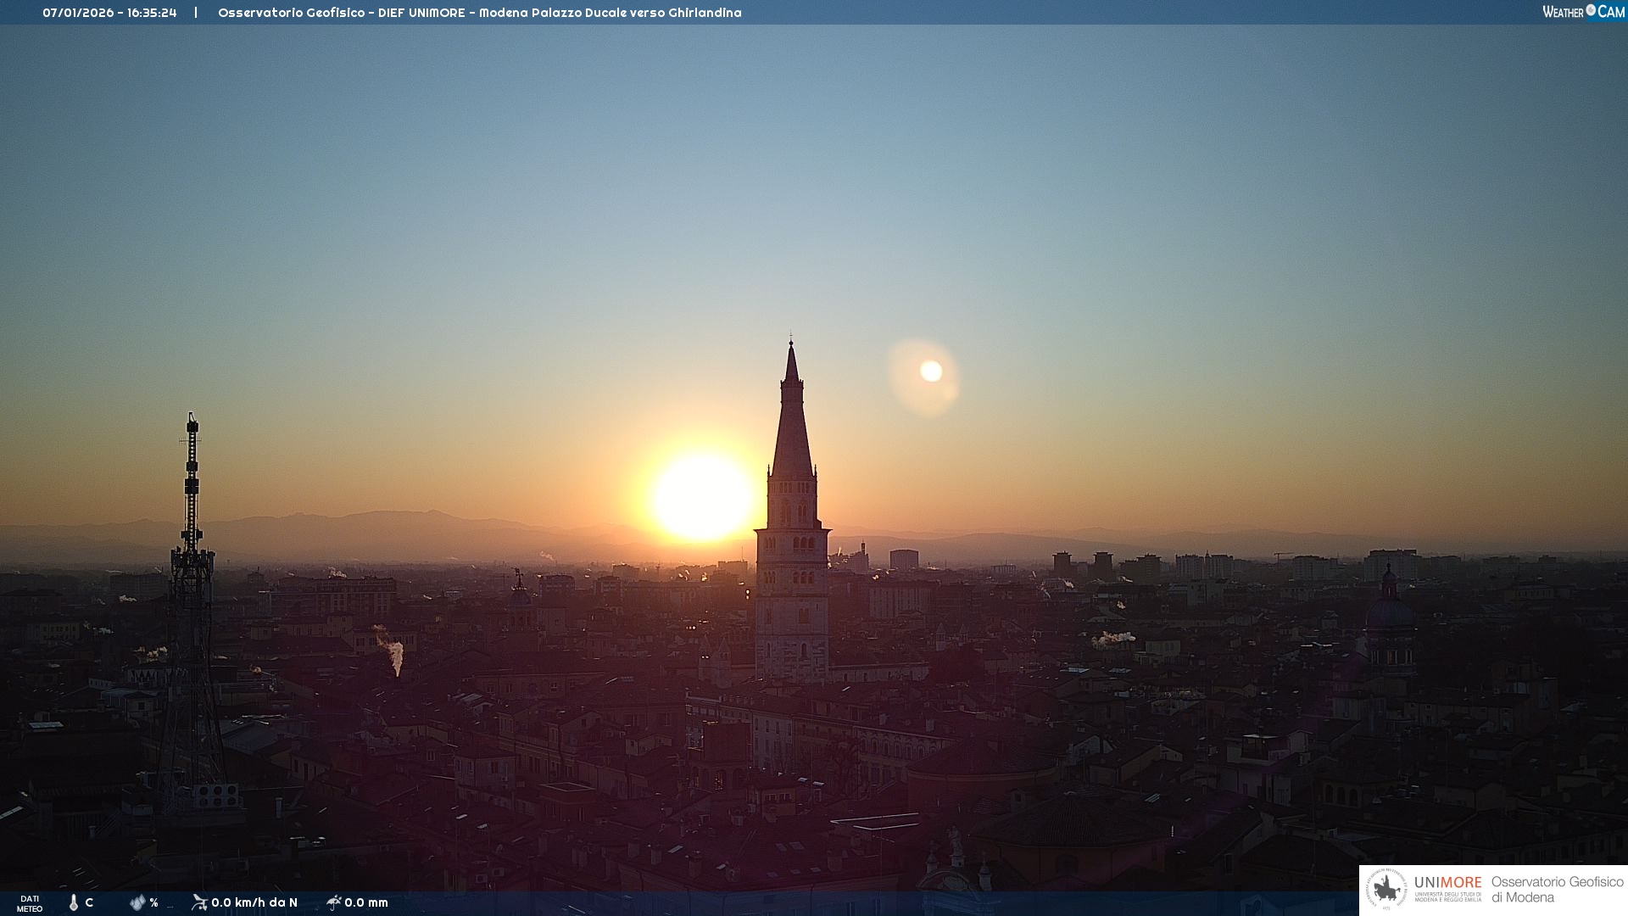Click the wind anemometer icon
Image resolution: width=1628 pixels, height=916 pixels.
199,902
